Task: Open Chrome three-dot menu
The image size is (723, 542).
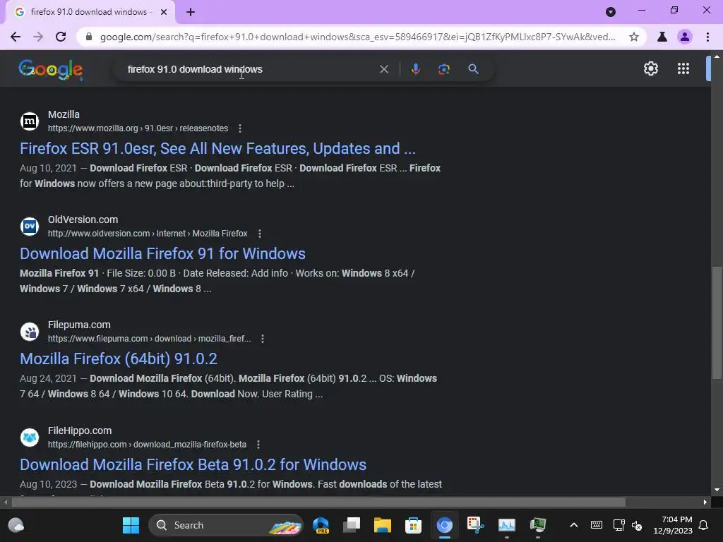Action: (x=707, y=37)
